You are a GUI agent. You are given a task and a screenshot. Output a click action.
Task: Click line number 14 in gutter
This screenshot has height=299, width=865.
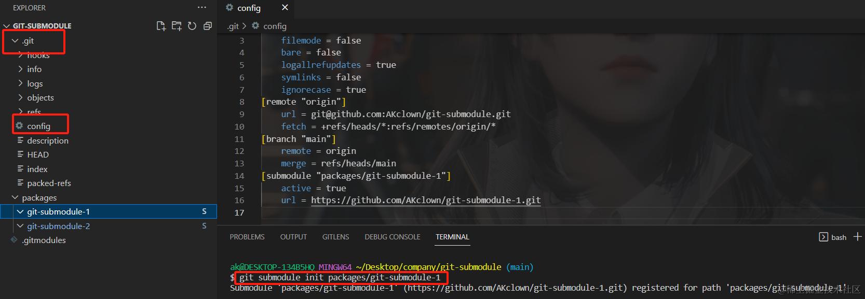[239, 176]
